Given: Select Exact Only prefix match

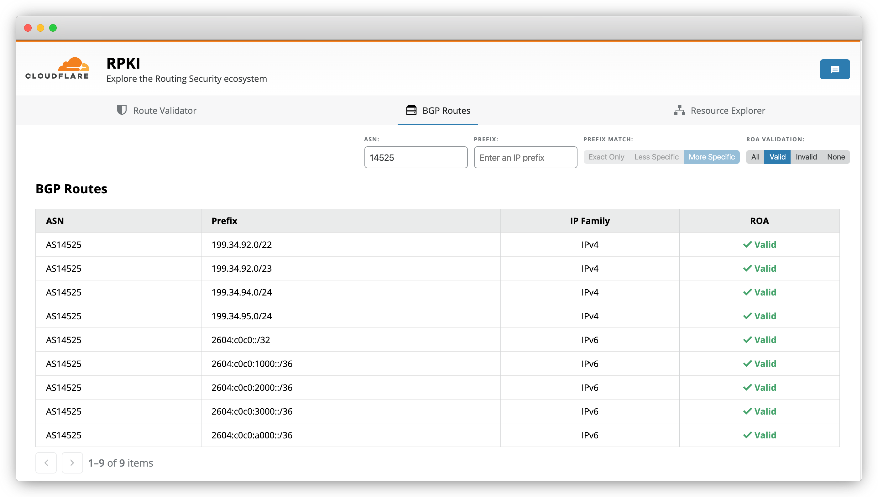Looking at the screenshot, I should pyautogui.click(x=606, y=157).
